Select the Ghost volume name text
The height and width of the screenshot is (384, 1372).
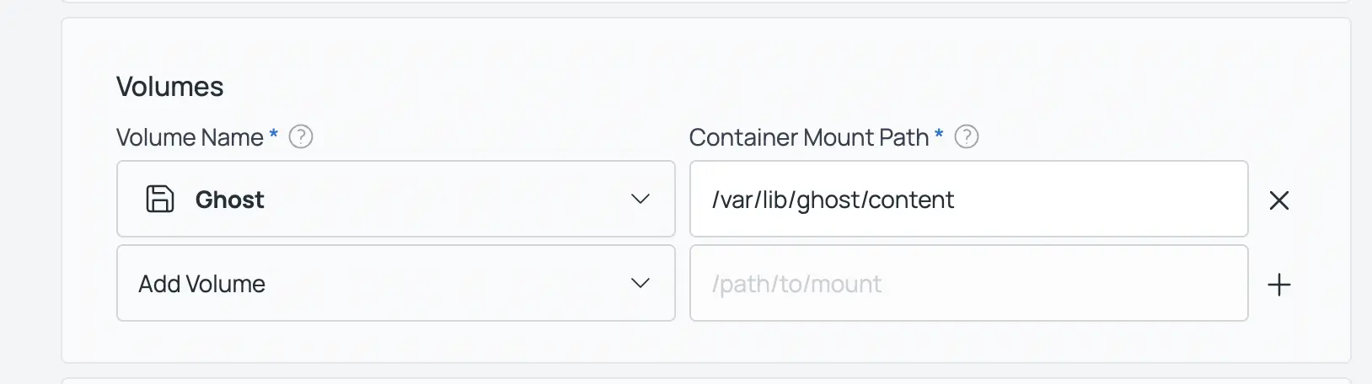229,200
